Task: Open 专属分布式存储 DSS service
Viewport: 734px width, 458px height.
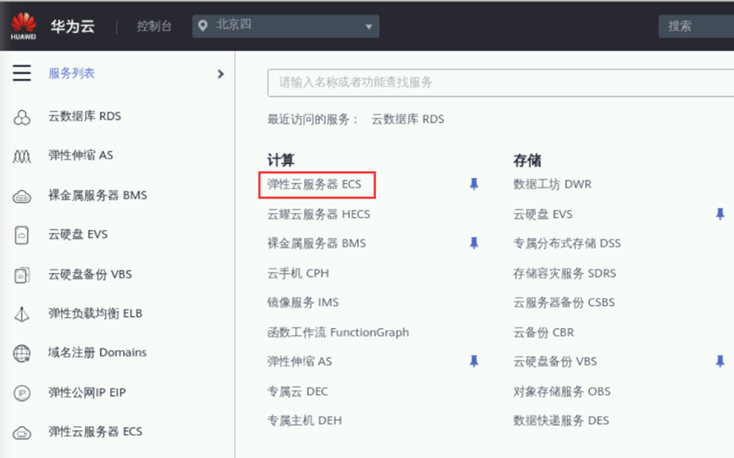Action: (568, 243)
